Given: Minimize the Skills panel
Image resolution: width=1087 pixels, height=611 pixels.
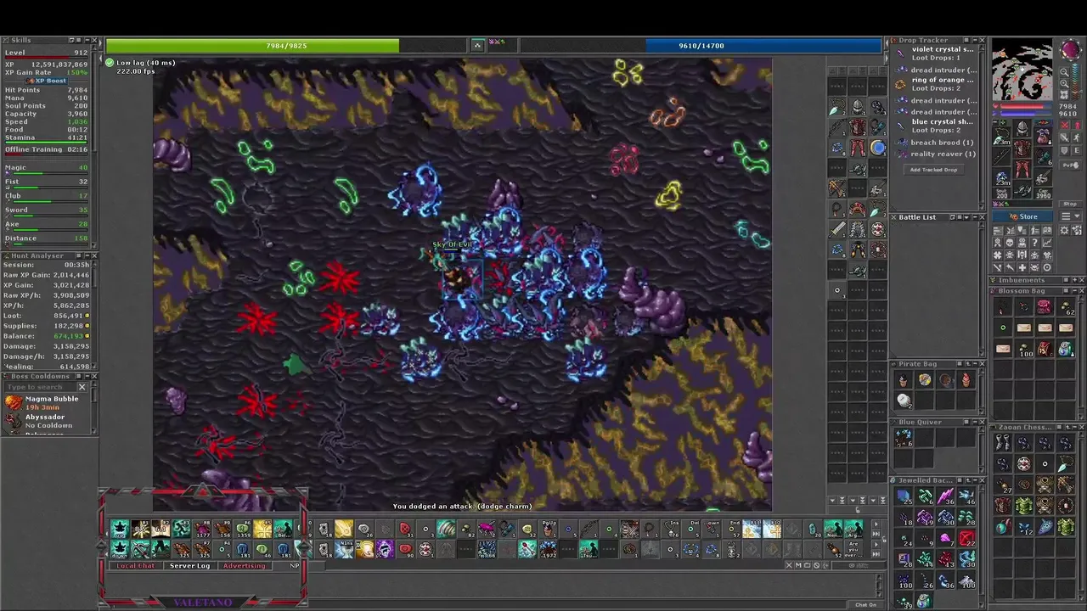Looking at the screenshot, I should coord(87,40).
